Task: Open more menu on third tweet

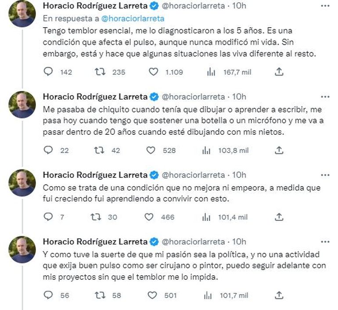Action: click(x=325, y=175)
